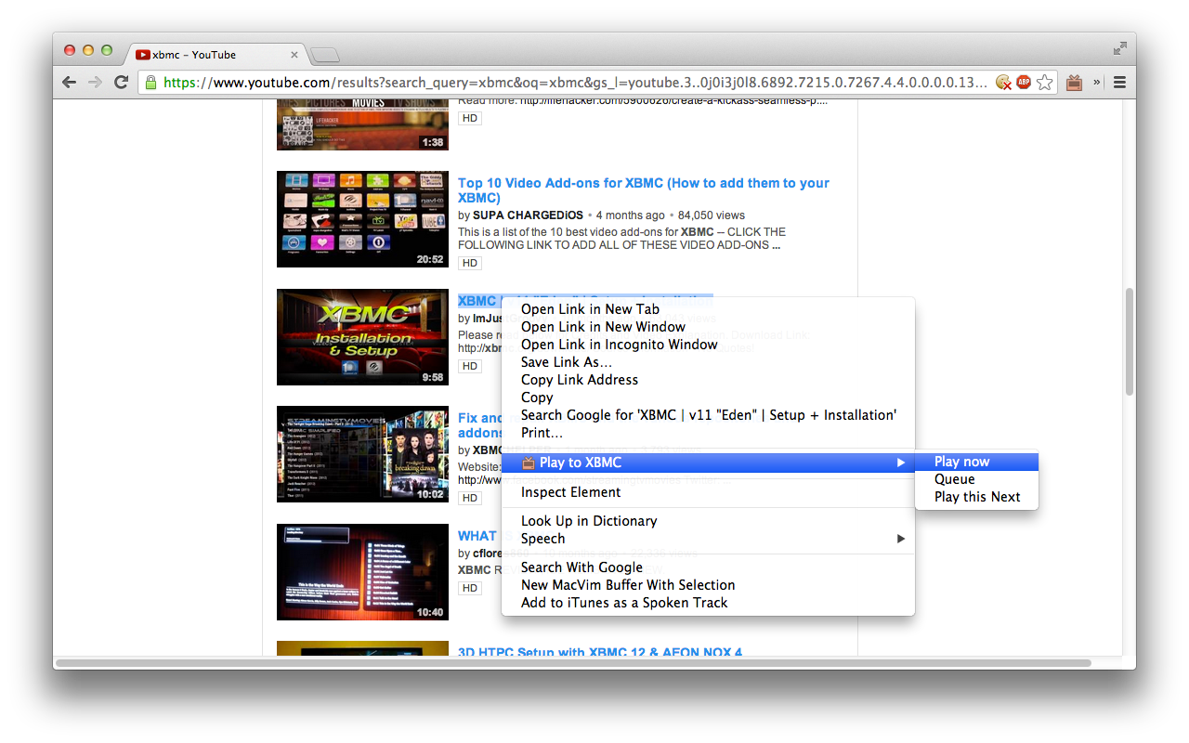Click the TV icon beside 'Play to XBMC'
Viewport: 1189px width, 743px height.
[x=529, y=463]
